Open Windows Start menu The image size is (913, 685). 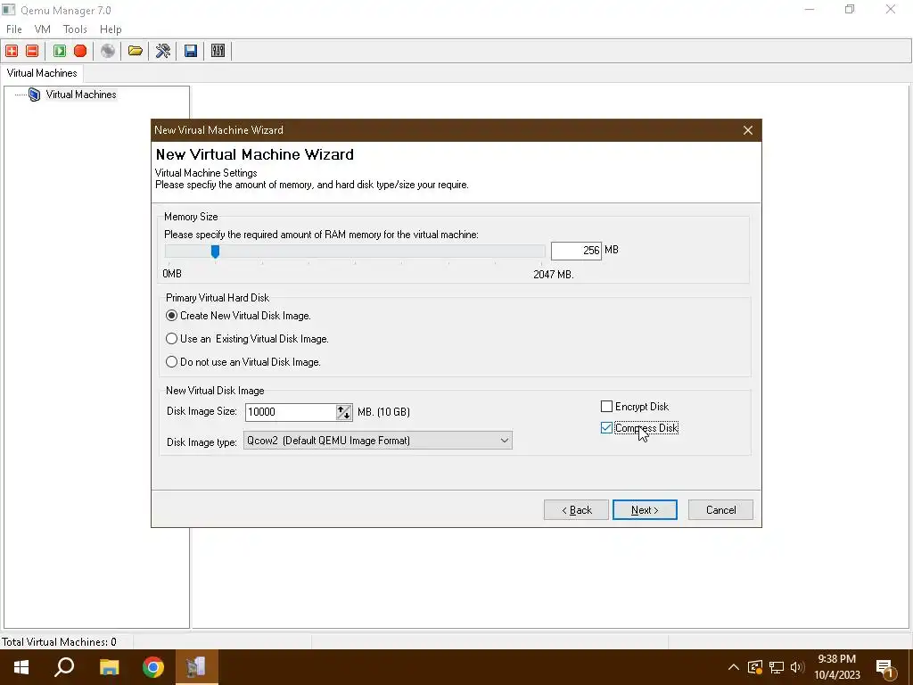click(21, 667)
